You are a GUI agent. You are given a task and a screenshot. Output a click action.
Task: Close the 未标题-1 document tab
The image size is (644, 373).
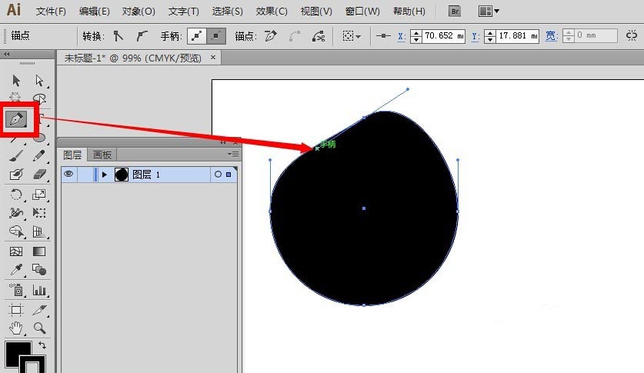click(x=213, y=58)
